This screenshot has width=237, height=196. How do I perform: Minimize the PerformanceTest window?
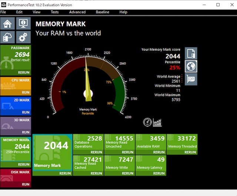pos(204,5)
